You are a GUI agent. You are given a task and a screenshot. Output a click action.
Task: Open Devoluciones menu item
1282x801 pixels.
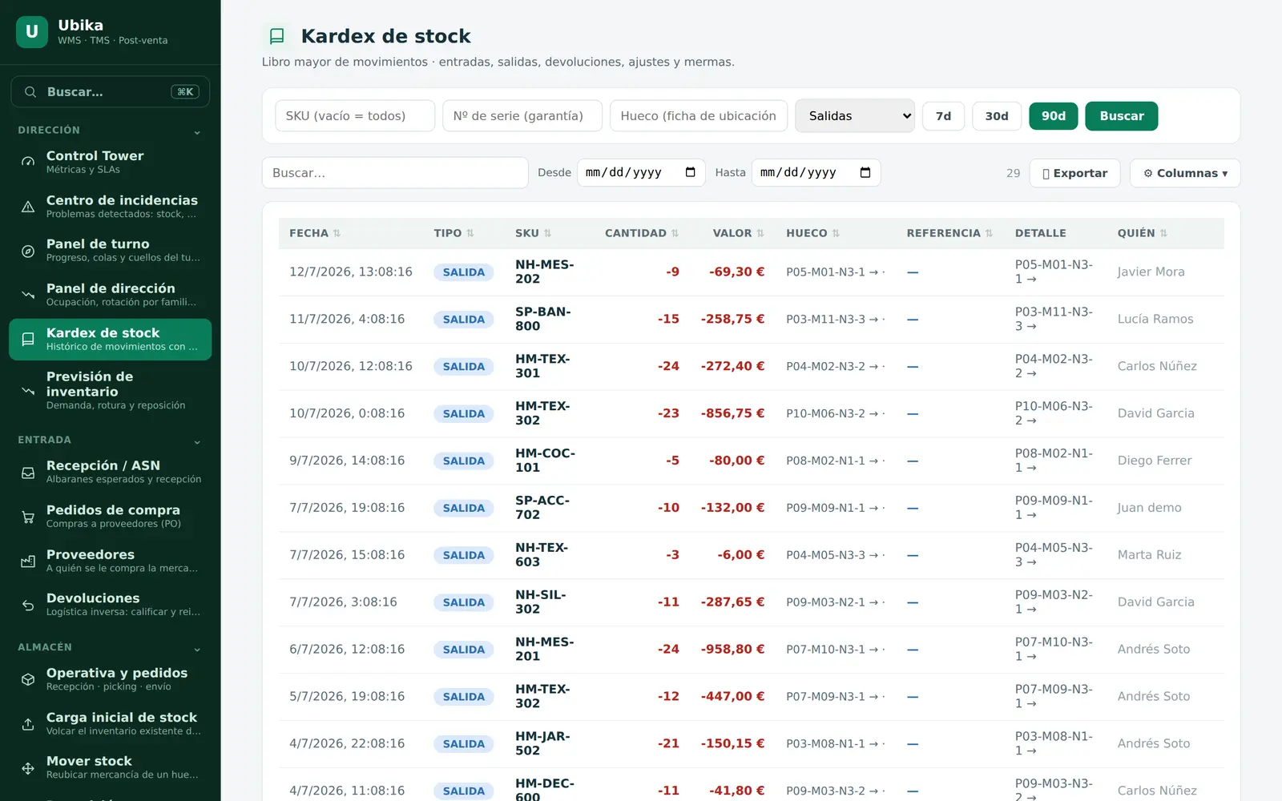pos(111,605)
